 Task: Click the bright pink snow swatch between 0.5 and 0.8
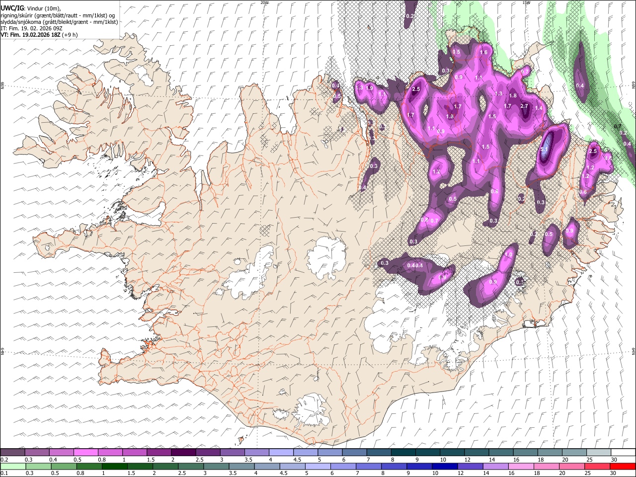click(x=85, y=453)
